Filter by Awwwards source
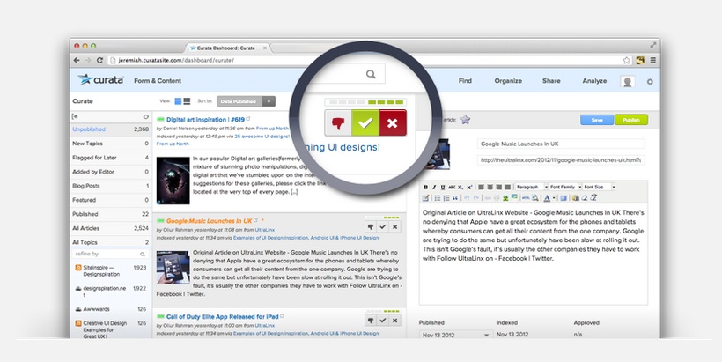Image resolution: width=722 pixels, height=362 pixels. click(111, 309)
